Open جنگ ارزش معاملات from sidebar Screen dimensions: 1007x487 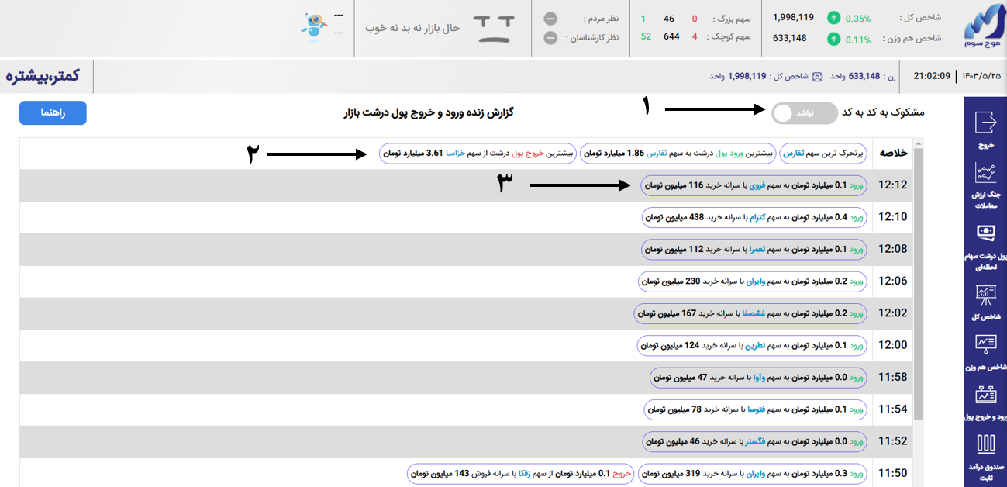point(985,174)
